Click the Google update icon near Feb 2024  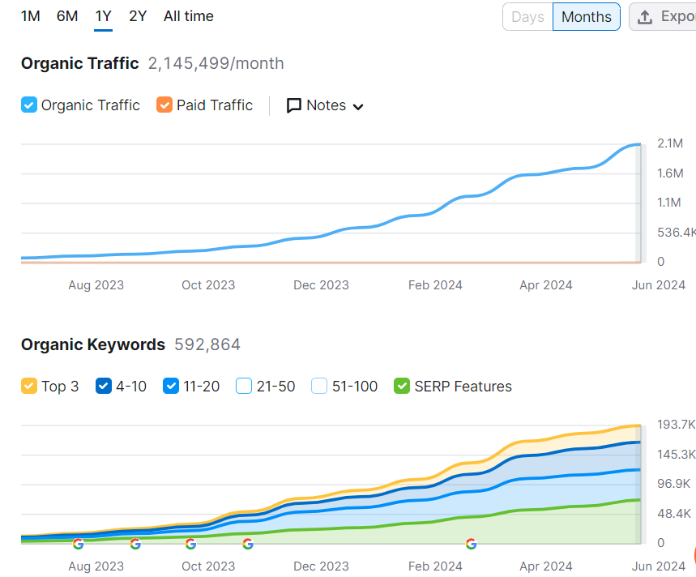pos(472,544)
